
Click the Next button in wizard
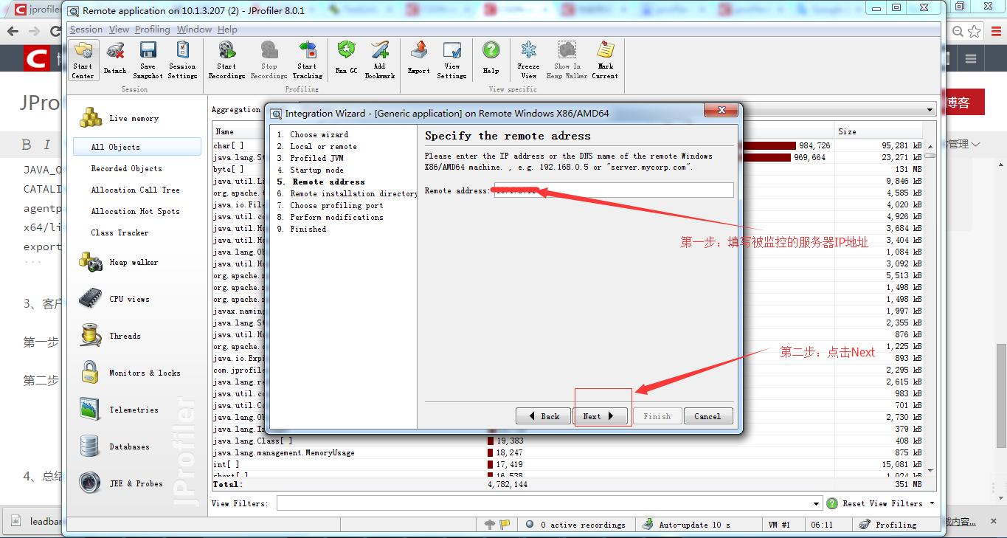(x=601, y=416)
